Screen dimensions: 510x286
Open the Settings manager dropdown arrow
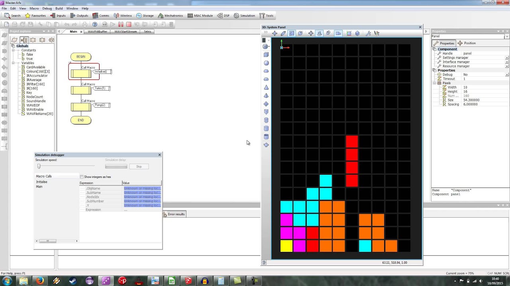pyautogui.click(x=507, y=58)
